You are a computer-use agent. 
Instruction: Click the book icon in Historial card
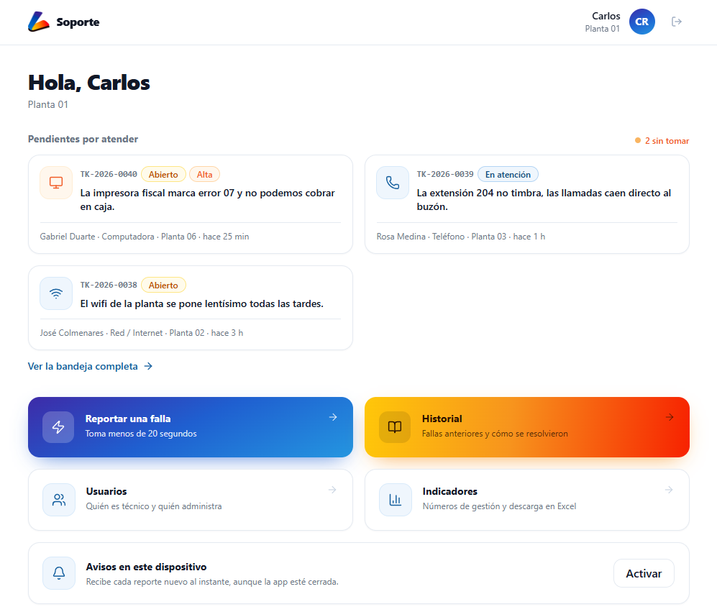[395, 426]
